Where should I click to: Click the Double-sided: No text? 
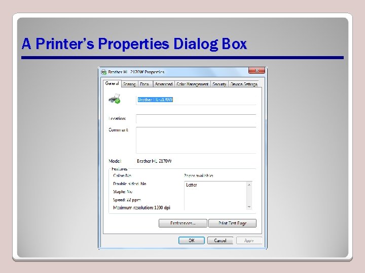click(130, 184)
